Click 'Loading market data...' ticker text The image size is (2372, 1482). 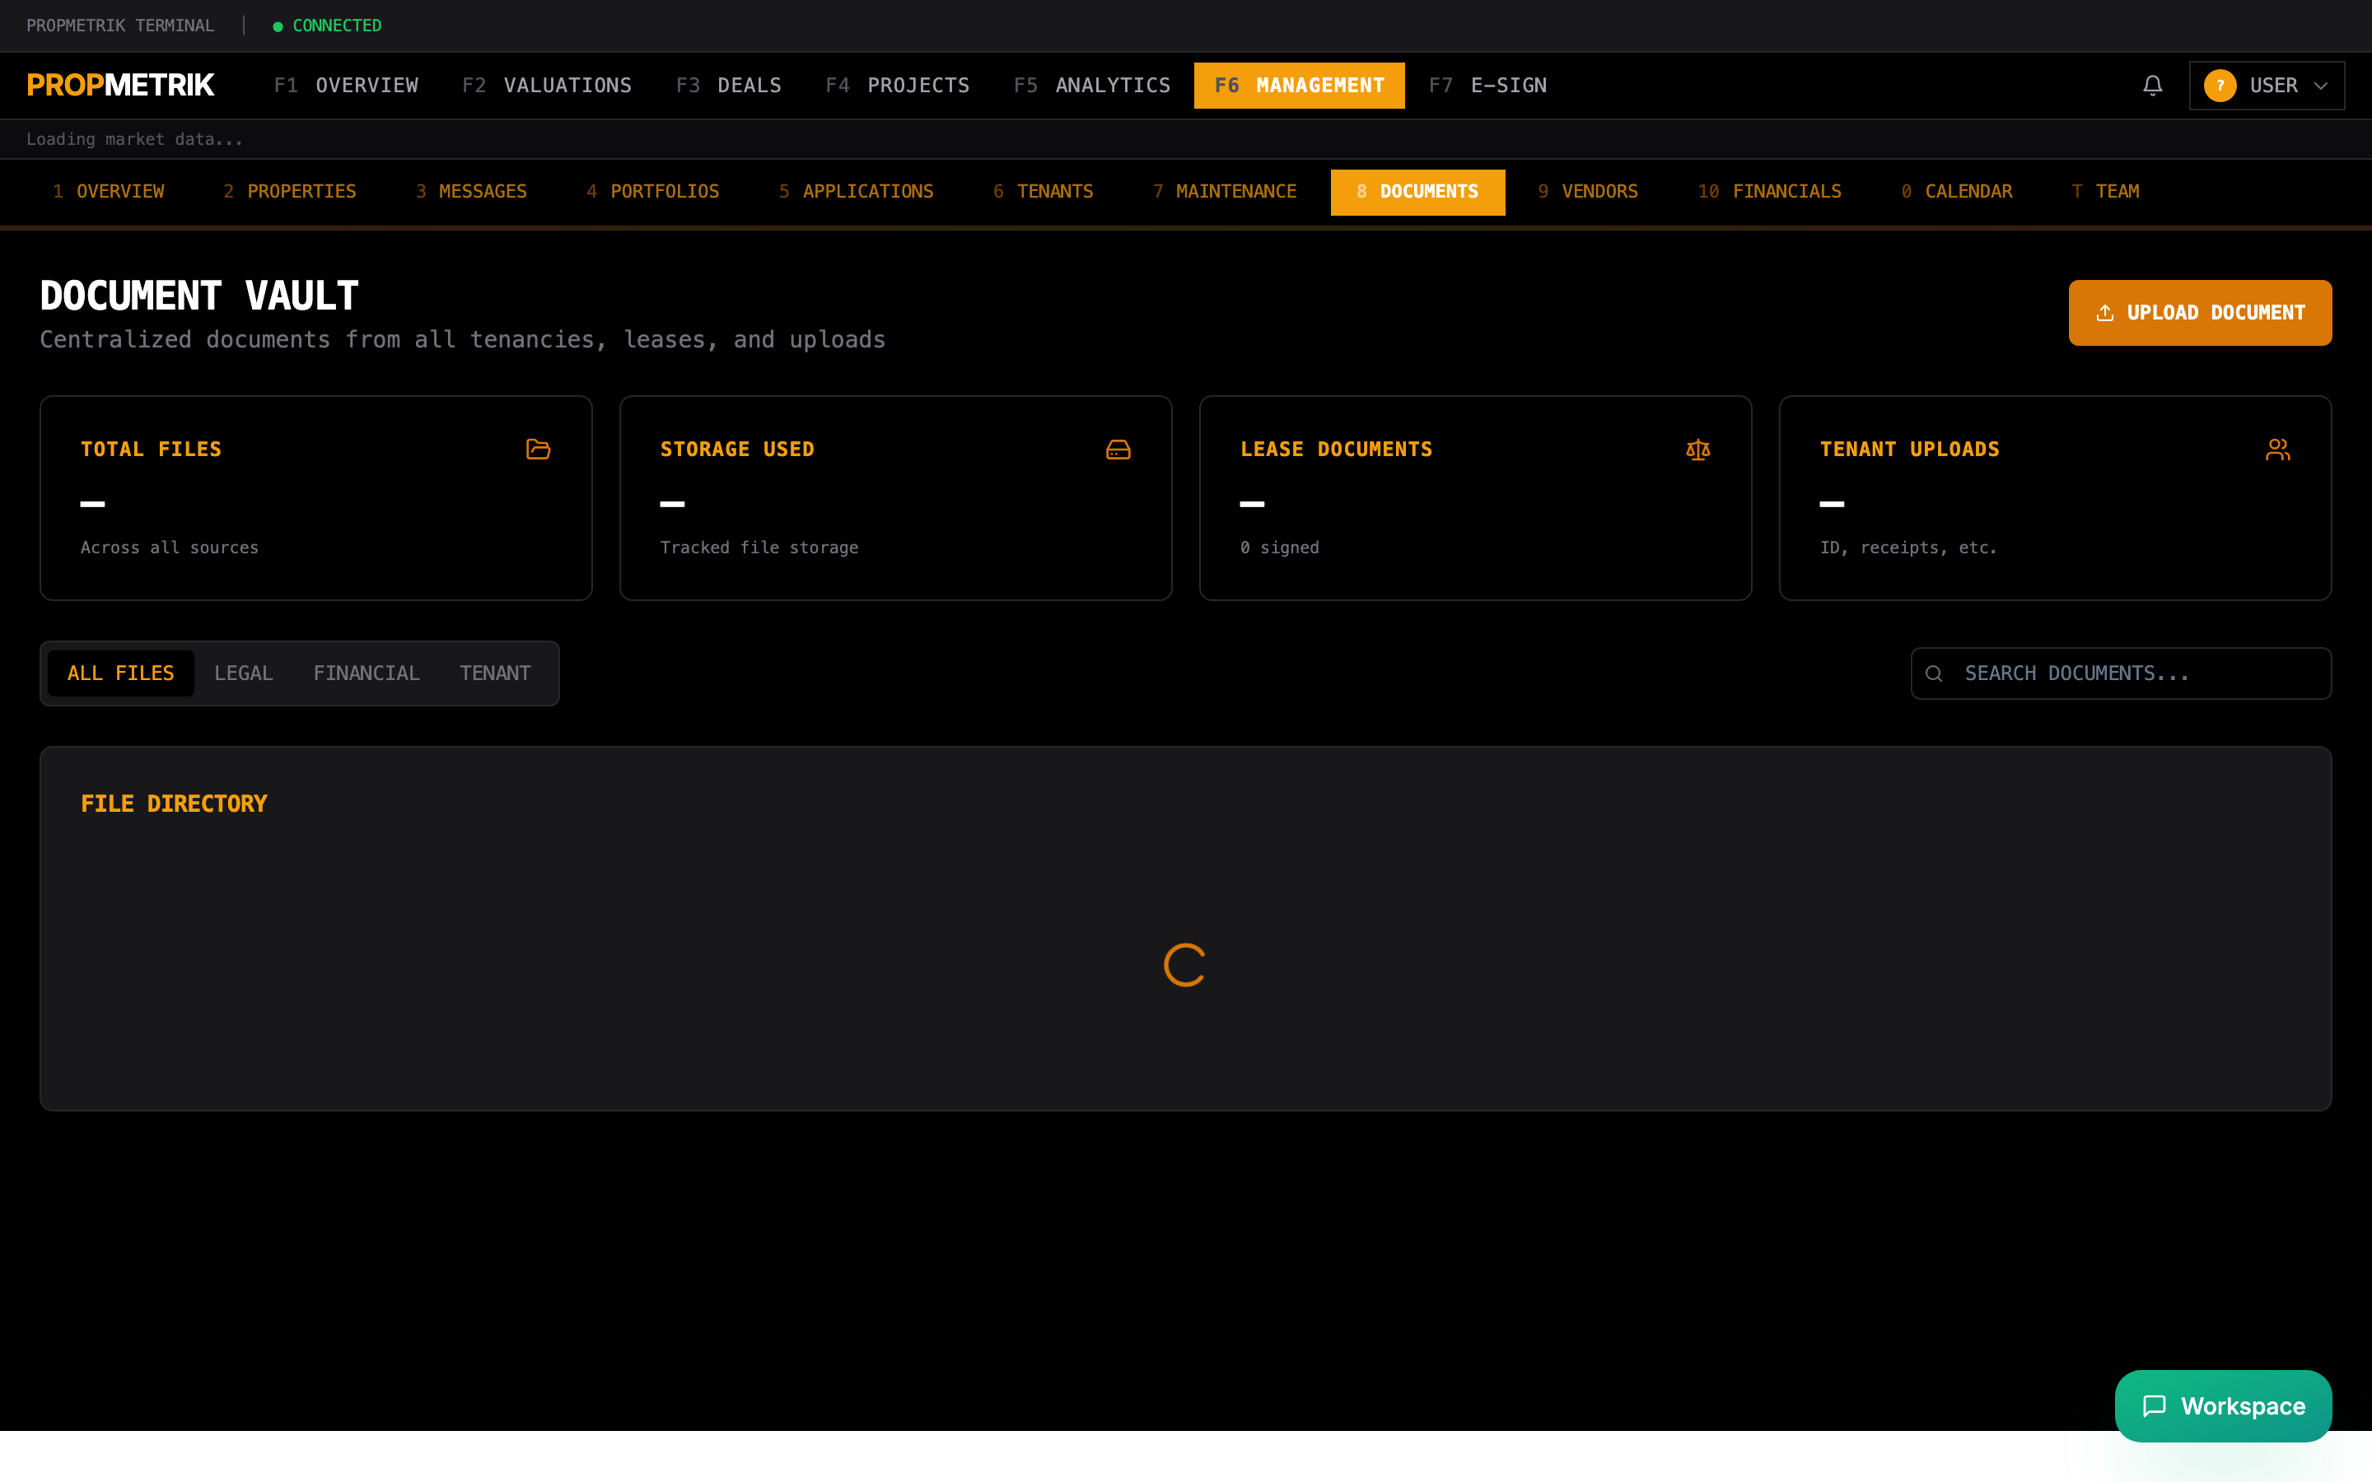[134, 139]
